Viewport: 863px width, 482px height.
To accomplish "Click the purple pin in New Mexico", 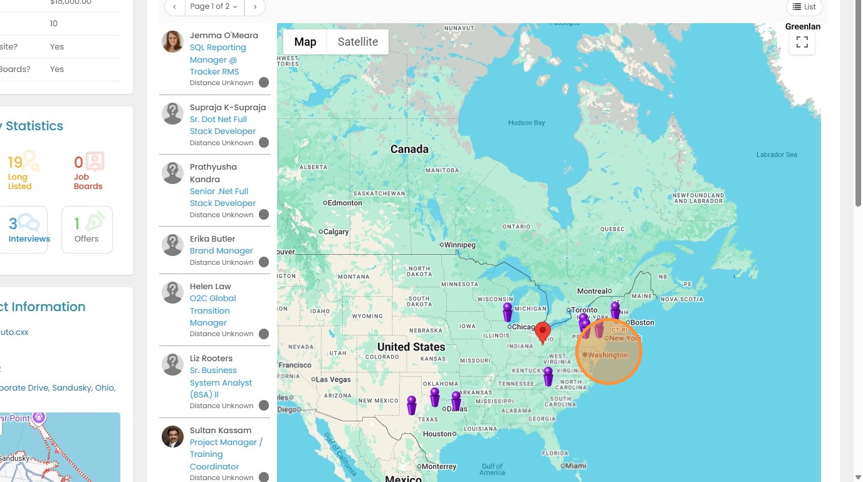I will coord(412,404).
